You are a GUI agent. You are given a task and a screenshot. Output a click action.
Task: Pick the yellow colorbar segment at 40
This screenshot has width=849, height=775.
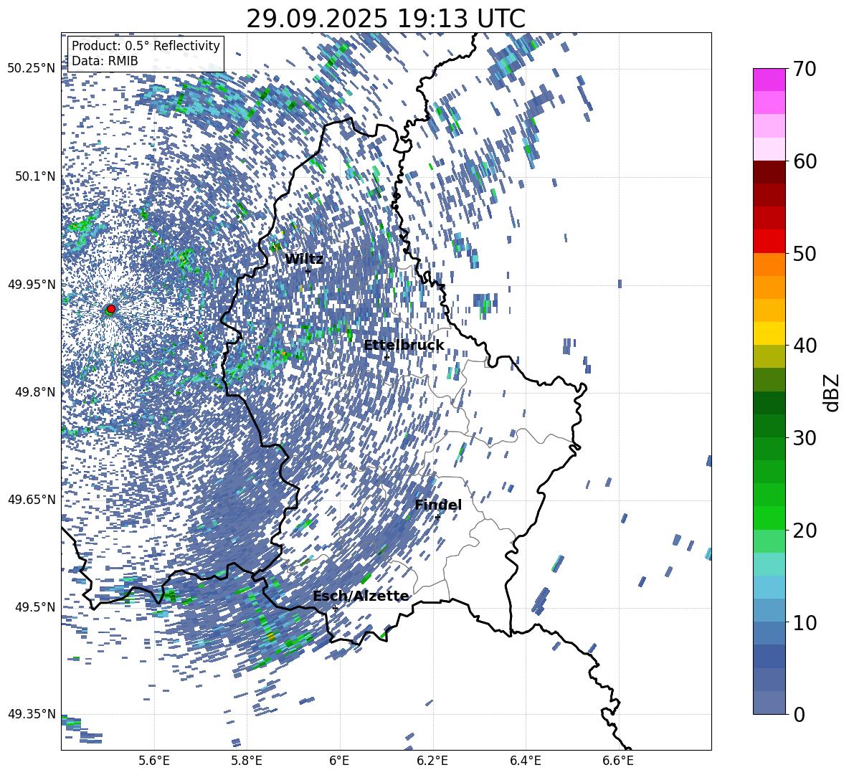point(769,334)
